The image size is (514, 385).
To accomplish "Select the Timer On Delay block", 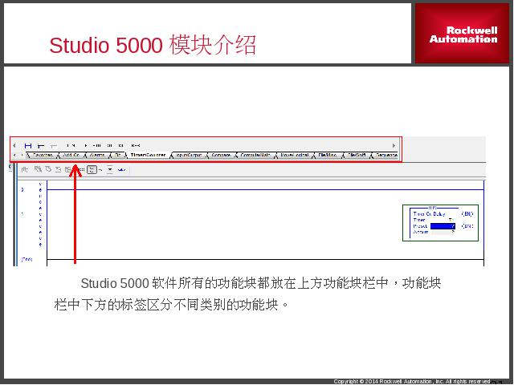I will (440, 223).
